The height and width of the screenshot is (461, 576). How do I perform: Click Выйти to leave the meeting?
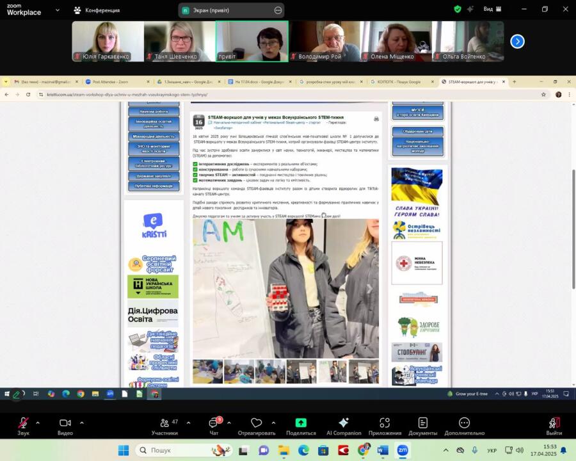pos(554,426)
